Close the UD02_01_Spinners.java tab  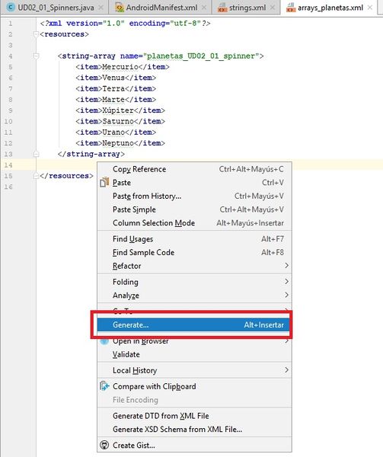click(x=101, y=8)
